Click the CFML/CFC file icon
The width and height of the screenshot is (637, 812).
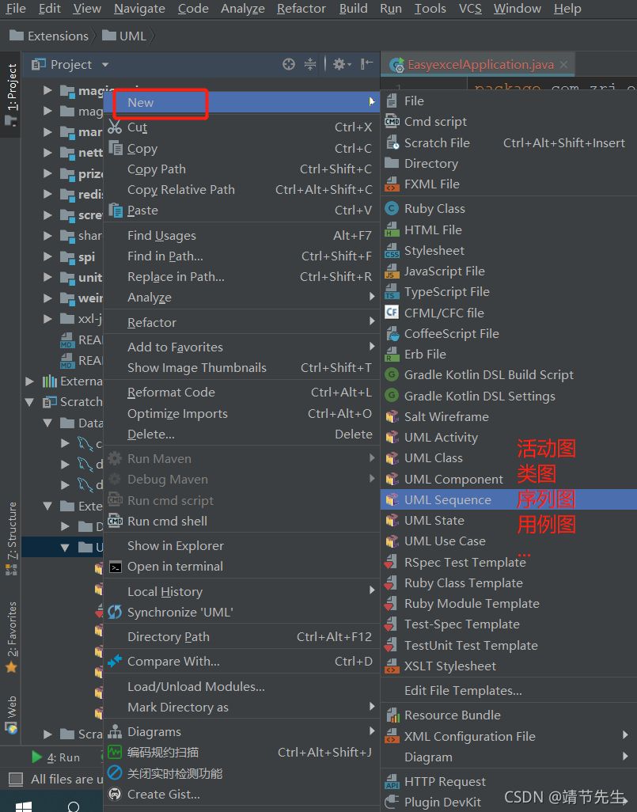point(392,313)
